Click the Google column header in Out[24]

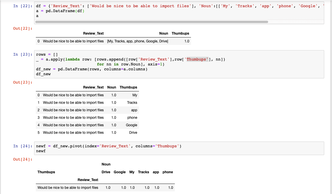click(120, 172)
